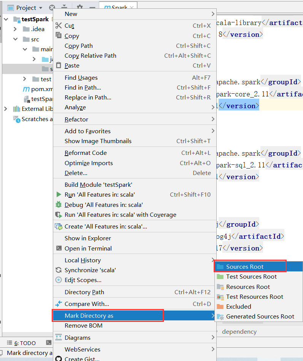Click the External Libraries bars icon
303x361 pixels.
tap(17, 109)
